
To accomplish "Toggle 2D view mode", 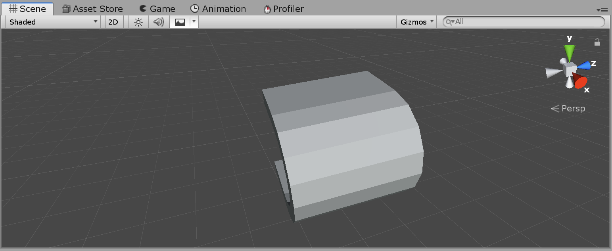I will pos(114,22).
